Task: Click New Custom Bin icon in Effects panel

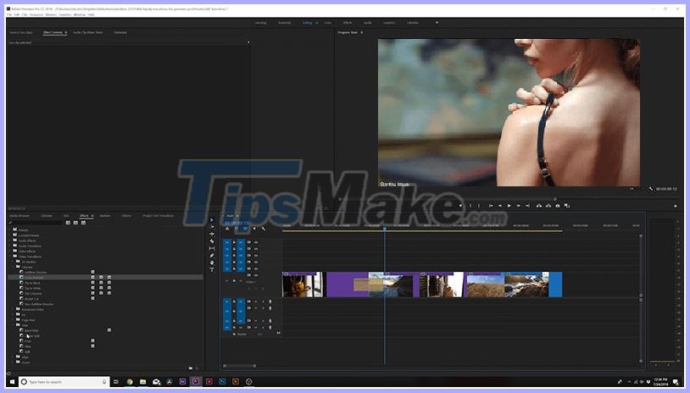Action: [191, 368]
